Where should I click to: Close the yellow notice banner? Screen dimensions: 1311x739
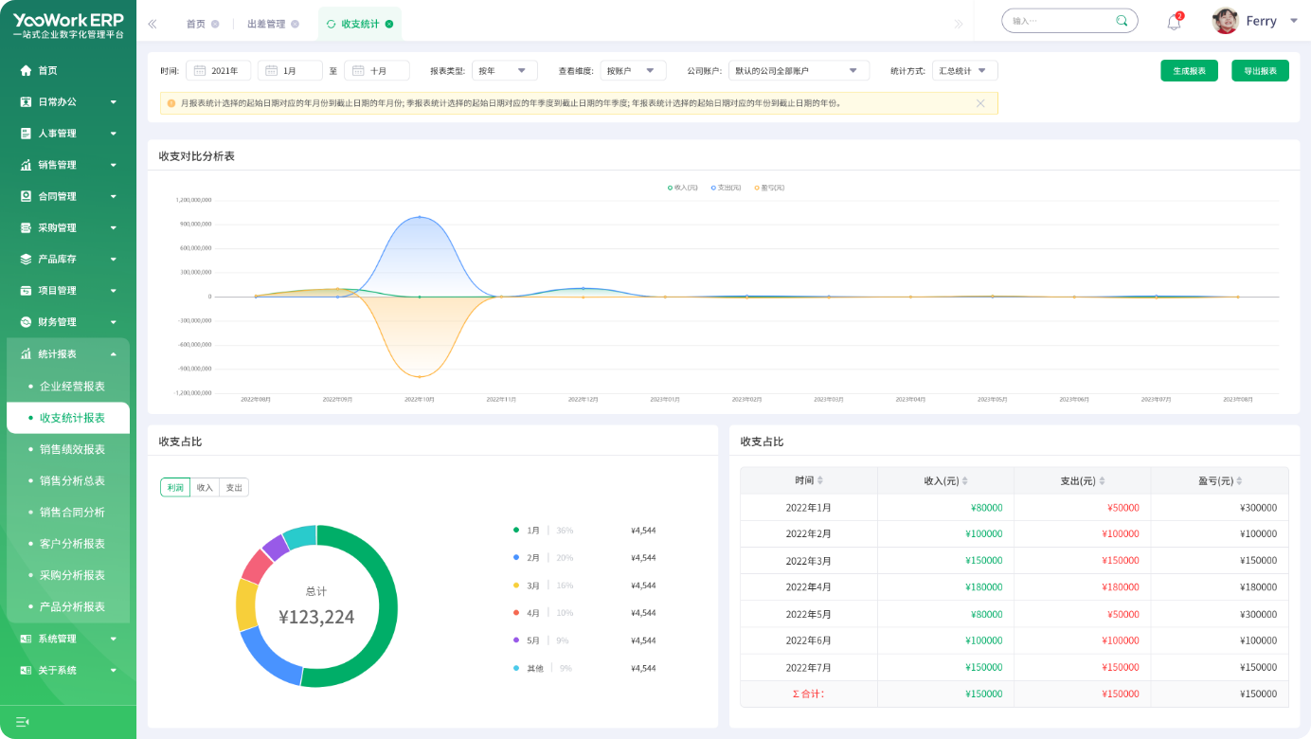click(x=980, y=103)
